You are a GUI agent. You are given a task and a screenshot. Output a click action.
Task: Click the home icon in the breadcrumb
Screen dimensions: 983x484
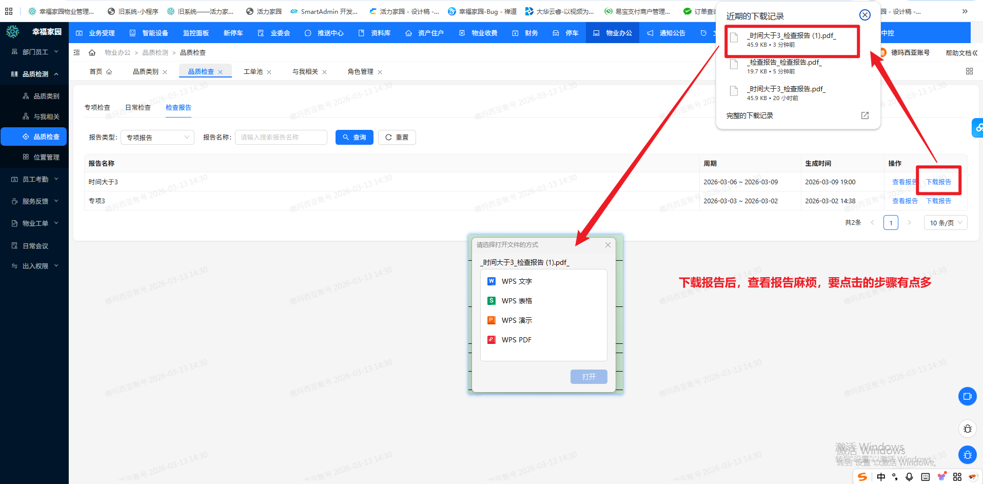[x=92, y=53]
